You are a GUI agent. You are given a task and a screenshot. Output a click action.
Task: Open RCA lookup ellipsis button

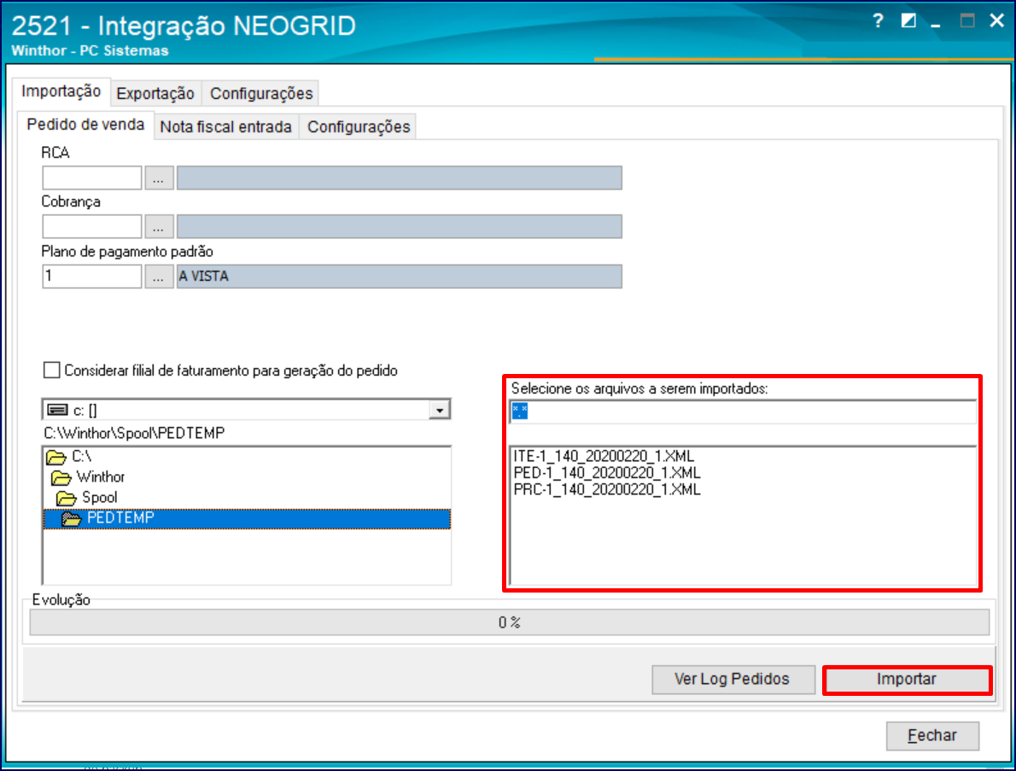click(x=159, y=178)
